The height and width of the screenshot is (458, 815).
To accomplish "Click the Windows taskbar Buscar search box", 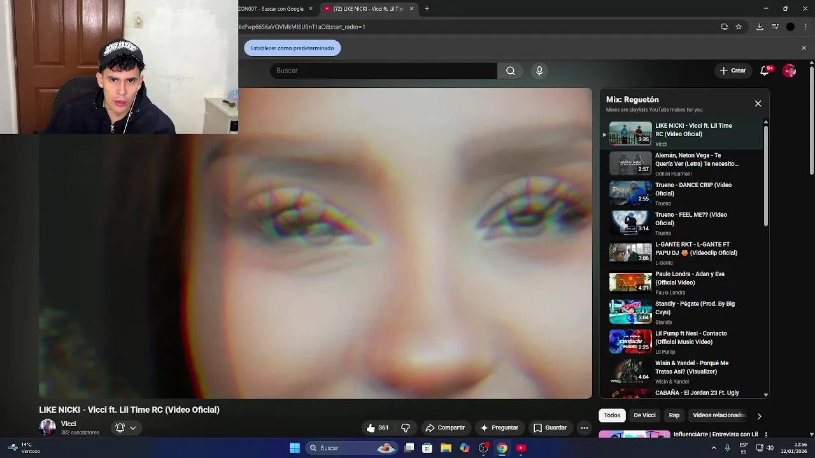I will [x=351, y=448].
